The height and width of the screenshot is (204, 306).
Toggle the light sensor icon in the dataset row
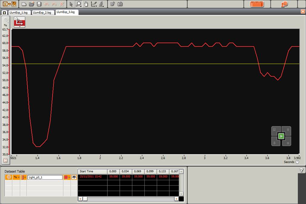coord(8,177)
